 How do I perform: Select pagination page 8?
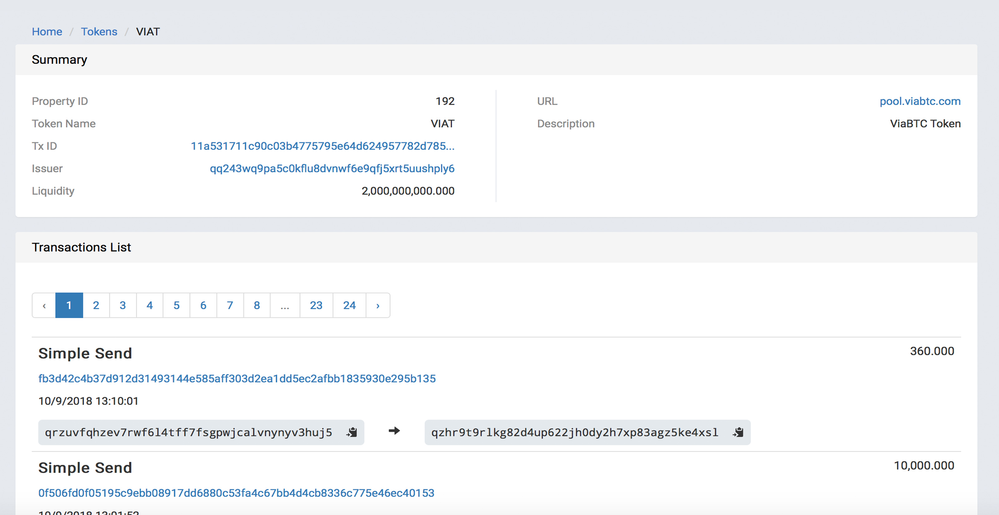[x=257, y=305]
